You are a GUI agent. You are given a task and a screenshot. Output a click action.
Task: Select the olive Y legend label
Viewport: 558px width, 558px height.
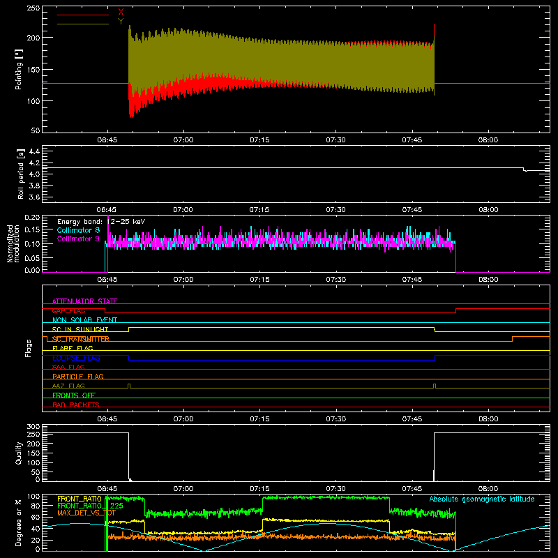121,22
